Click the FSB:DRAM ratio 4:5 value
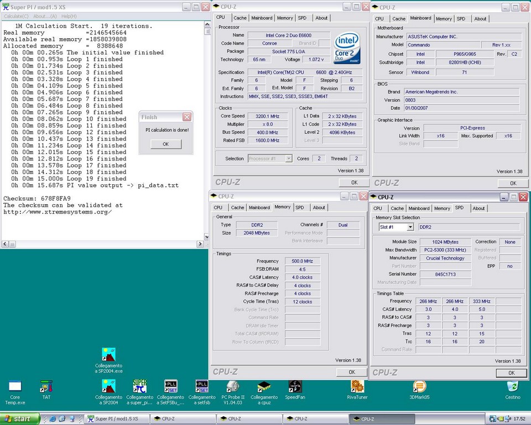 [x=303, y=269]
